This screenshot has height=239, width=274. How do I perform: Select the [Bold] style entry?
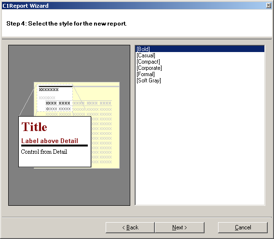pos(200,49)
